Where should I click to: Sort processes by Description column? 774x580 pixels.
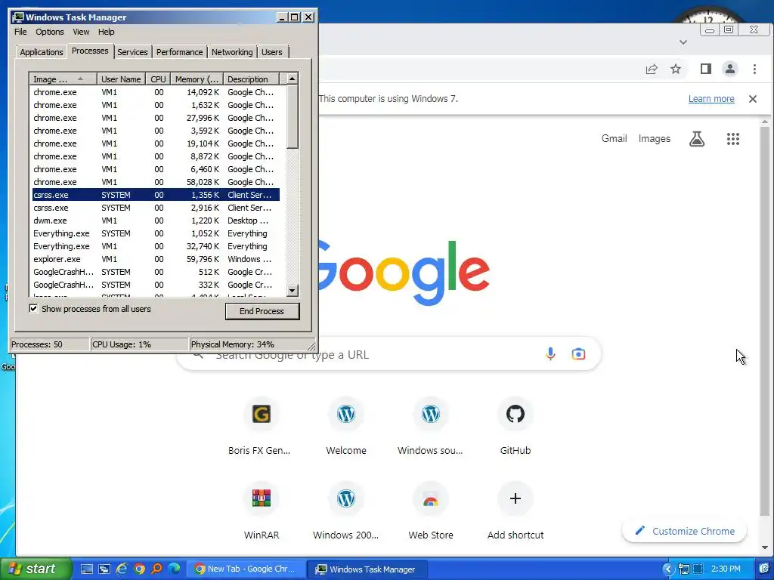[251, 79]
